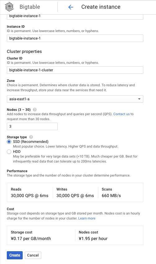Click the Bigtable hexagon logo icon
Screen dimensions: 156x264
pyautogui.click(x=9, y=7)
